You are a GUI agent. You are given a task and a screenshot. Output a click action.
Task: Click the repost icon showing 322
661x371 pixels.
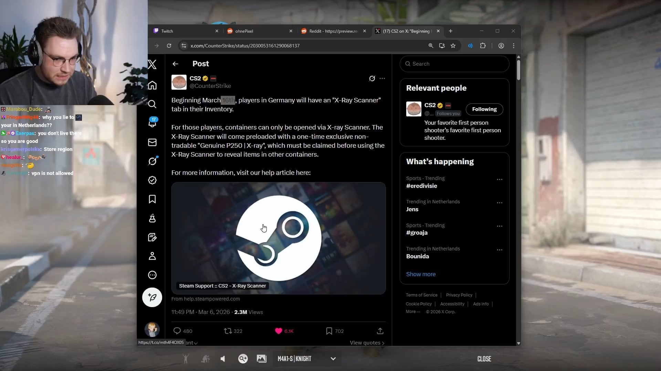[228, 331]
